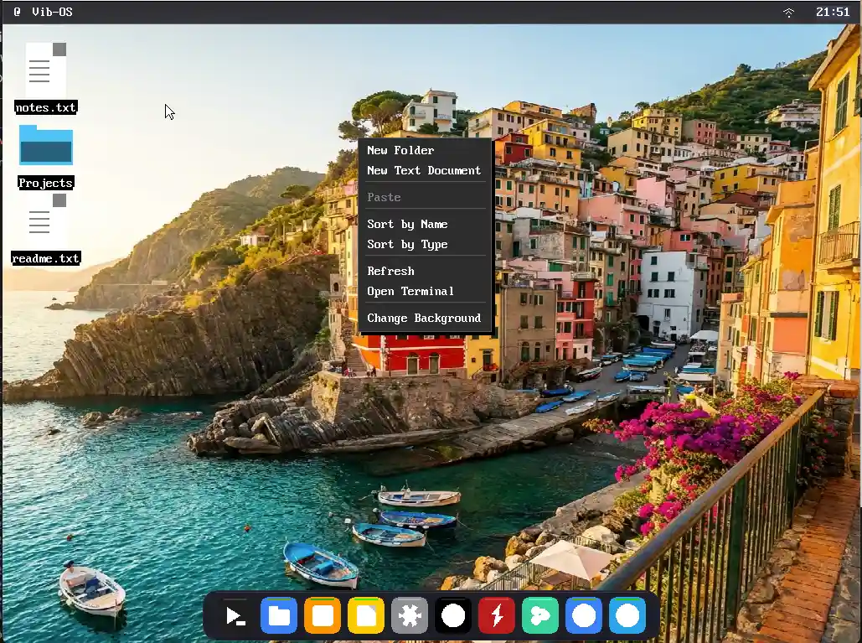The width and height of the screenshot is (862, 643).
Task: Open the rightmost cyan circle dock icon
Action: 627,615
